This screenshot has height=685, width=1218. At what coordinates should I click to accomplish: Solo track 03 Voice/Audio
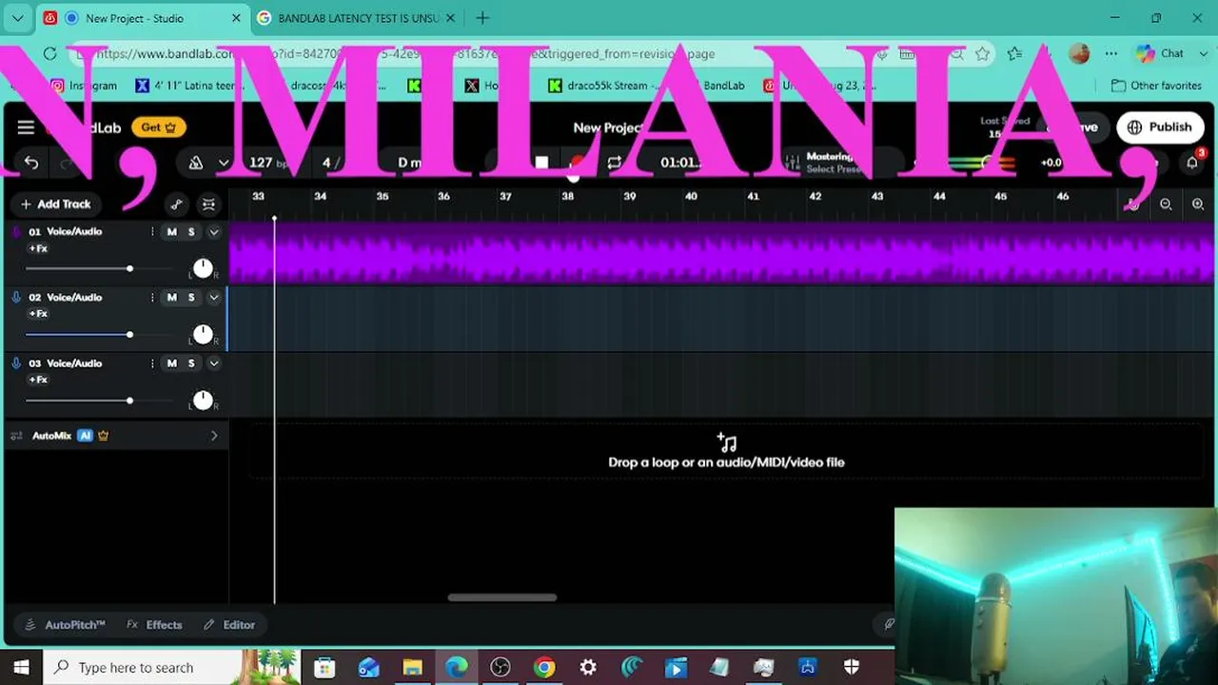(x=191, y=363)
